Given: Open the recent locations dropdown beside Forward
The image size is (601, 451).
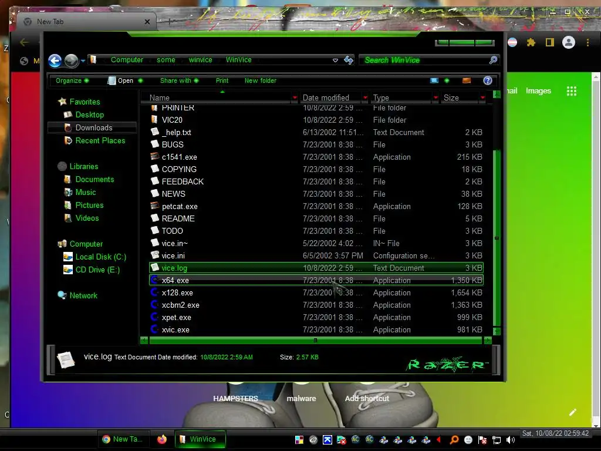Looking at the screenshot, I should click(83, 60).
